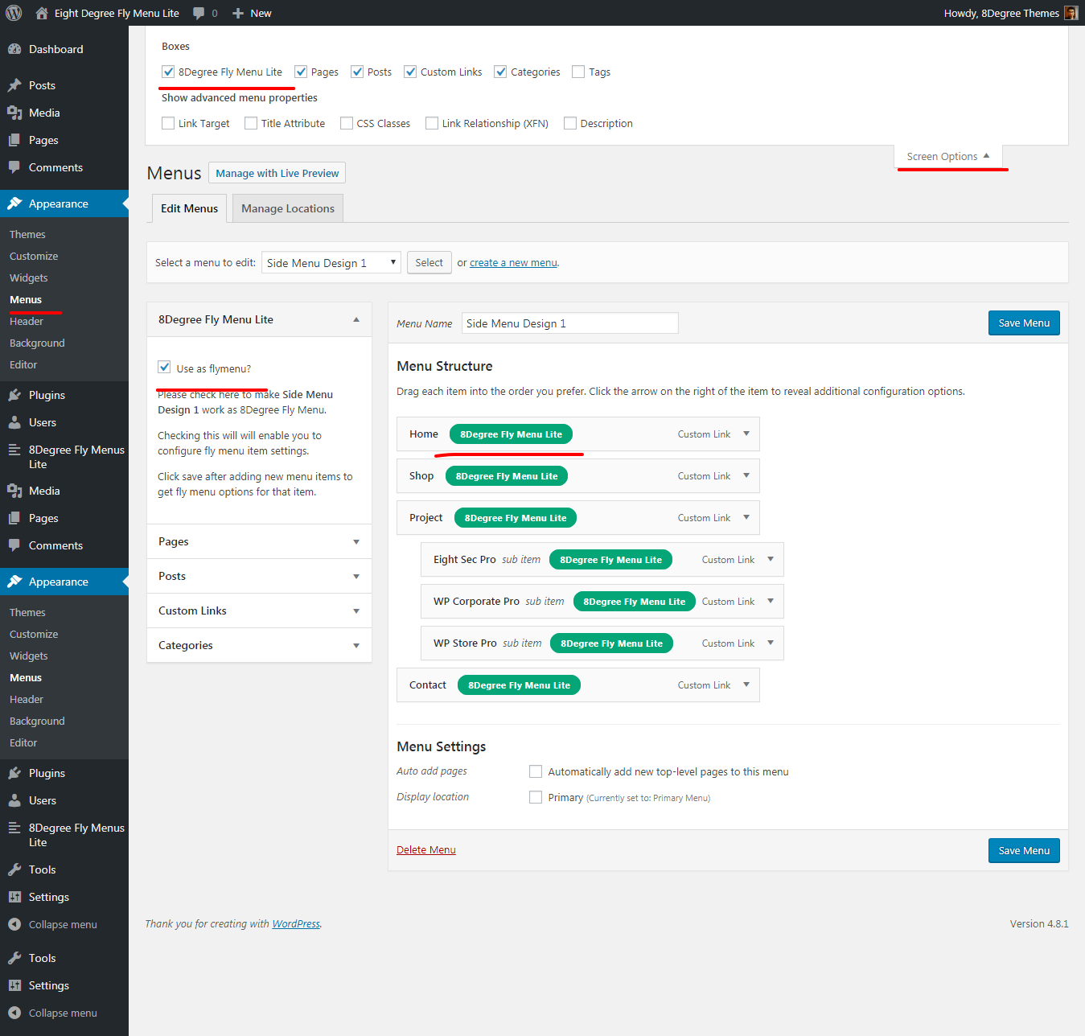
Task: Enable the CSS Classes checkbox
Action: pyautogui.click(x=347, y=123)
